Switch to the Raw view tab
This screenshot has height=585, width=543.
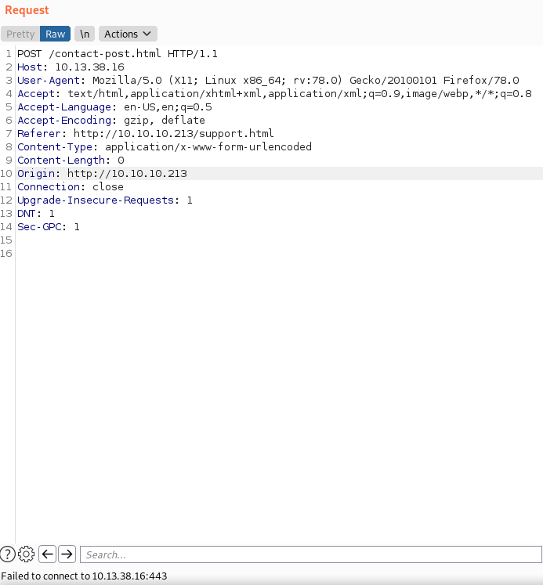pos(55,34)
